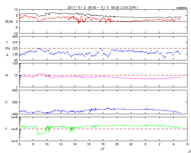191x153 pixels.
Task: Click the '-5' tick on Bt,Bz panel
Action: (16, 27)
